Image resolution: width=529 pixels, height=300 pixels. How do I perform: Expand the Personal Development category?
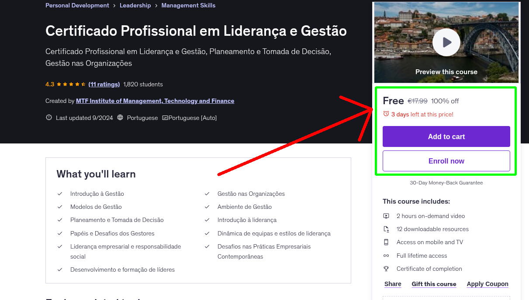tap(77, 5)
